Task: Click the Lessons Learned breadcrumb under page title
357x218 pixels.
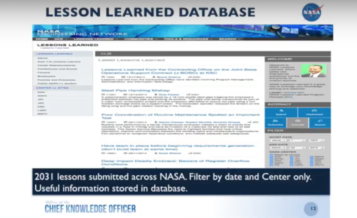Action: 54,48
